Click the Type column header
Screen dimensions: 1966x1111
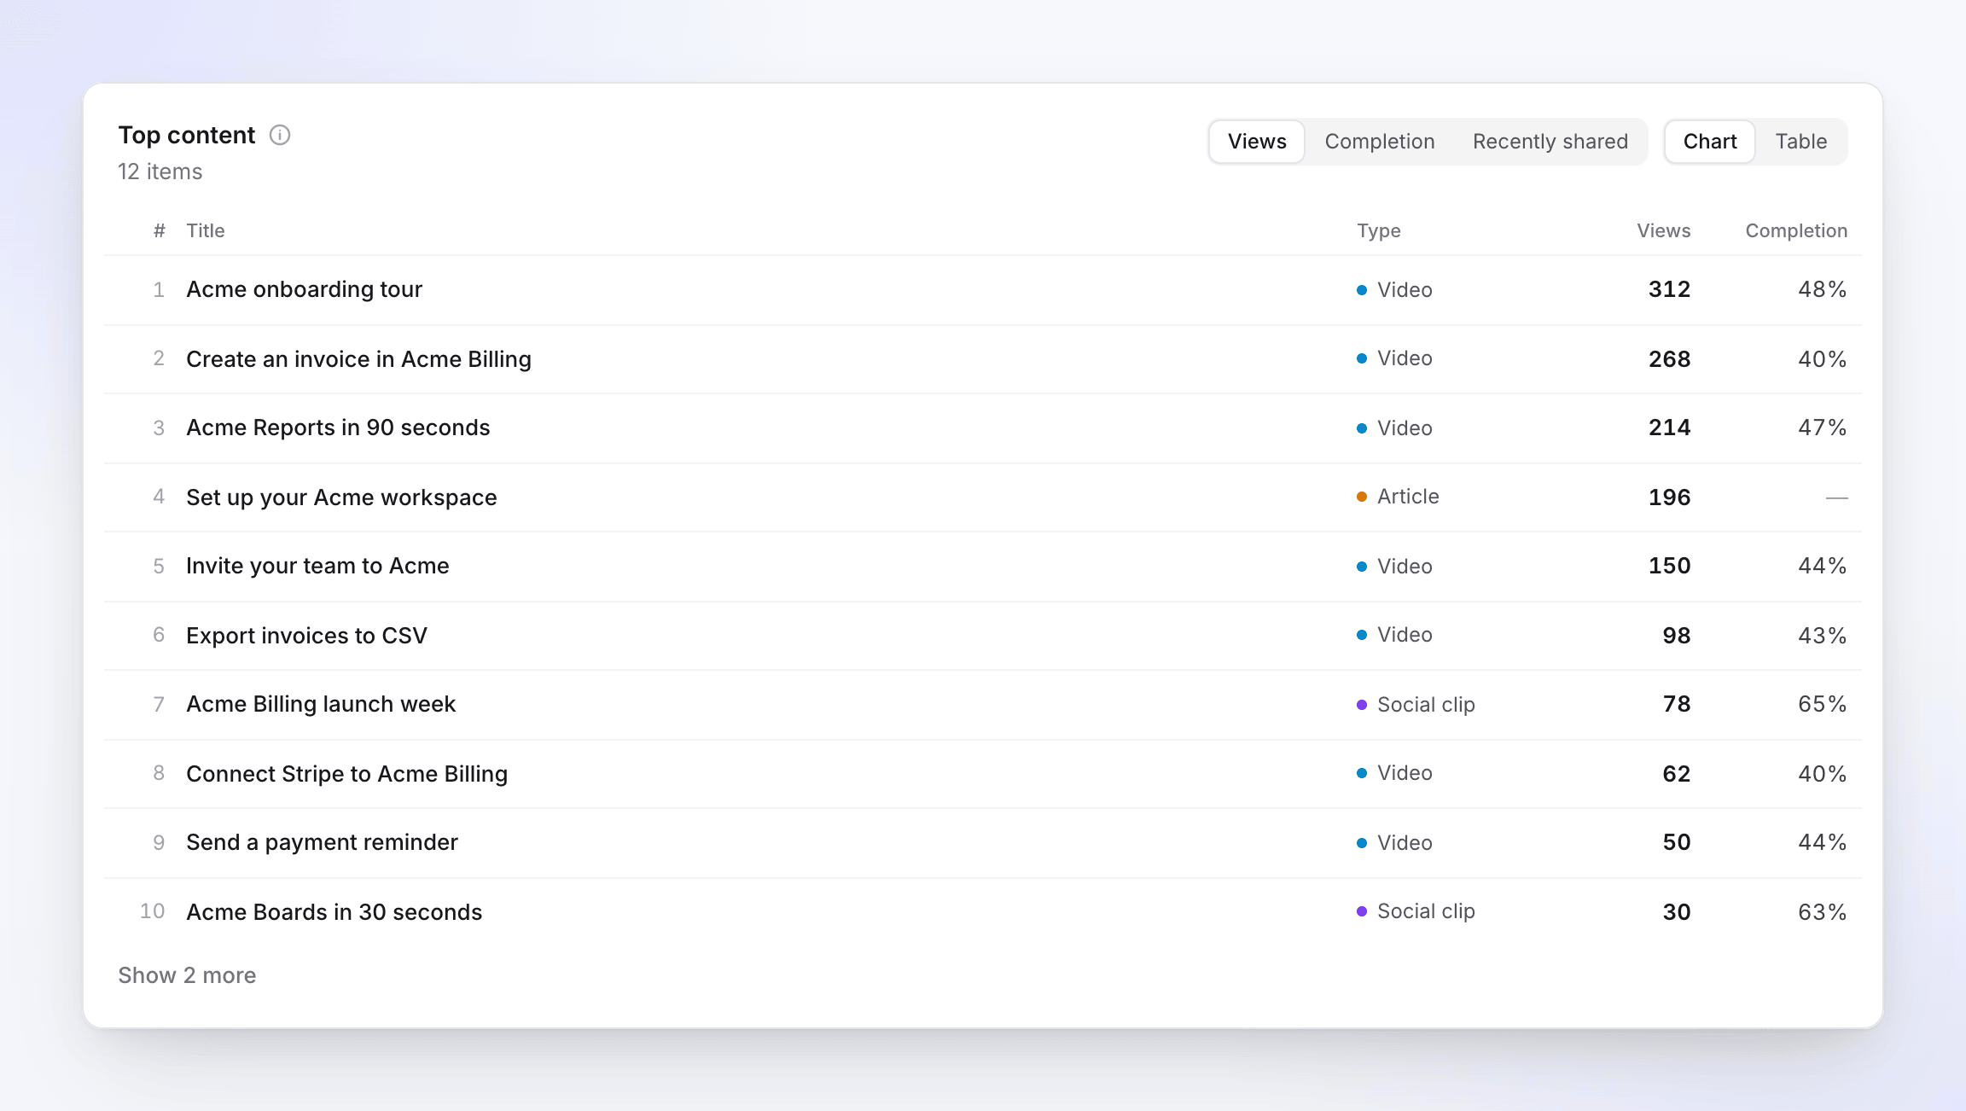(1379, 230)
